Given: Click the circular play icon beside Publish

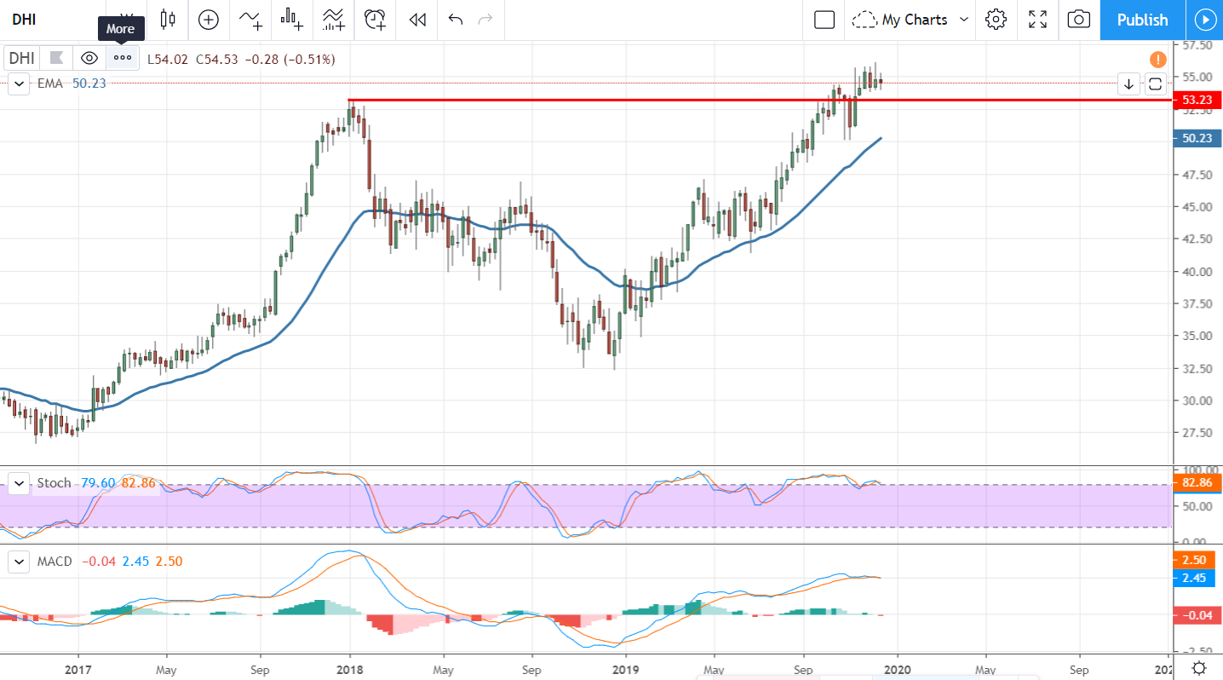Looking at the screenshot, I should click(1204, 20).
